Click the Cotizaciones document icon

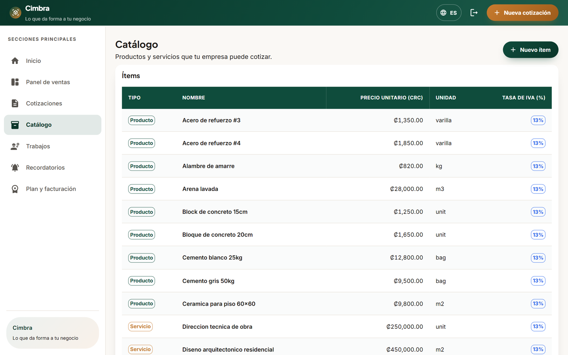[x=15, y=103]
